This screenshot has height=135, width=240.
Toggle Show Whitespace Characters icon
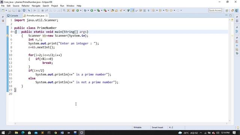pyautogui.click(x=148, y=10)
